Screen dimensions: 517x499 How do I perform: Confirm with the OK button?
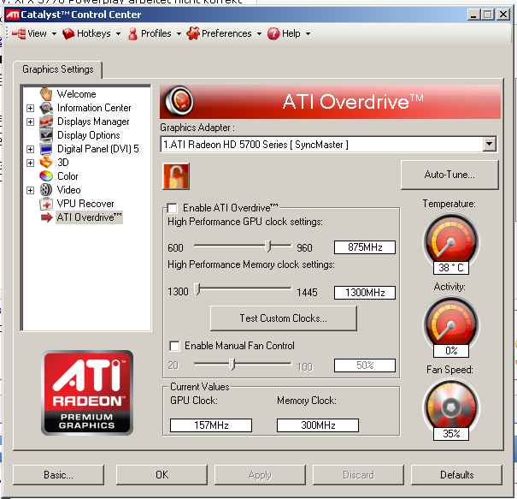[162, 475]
